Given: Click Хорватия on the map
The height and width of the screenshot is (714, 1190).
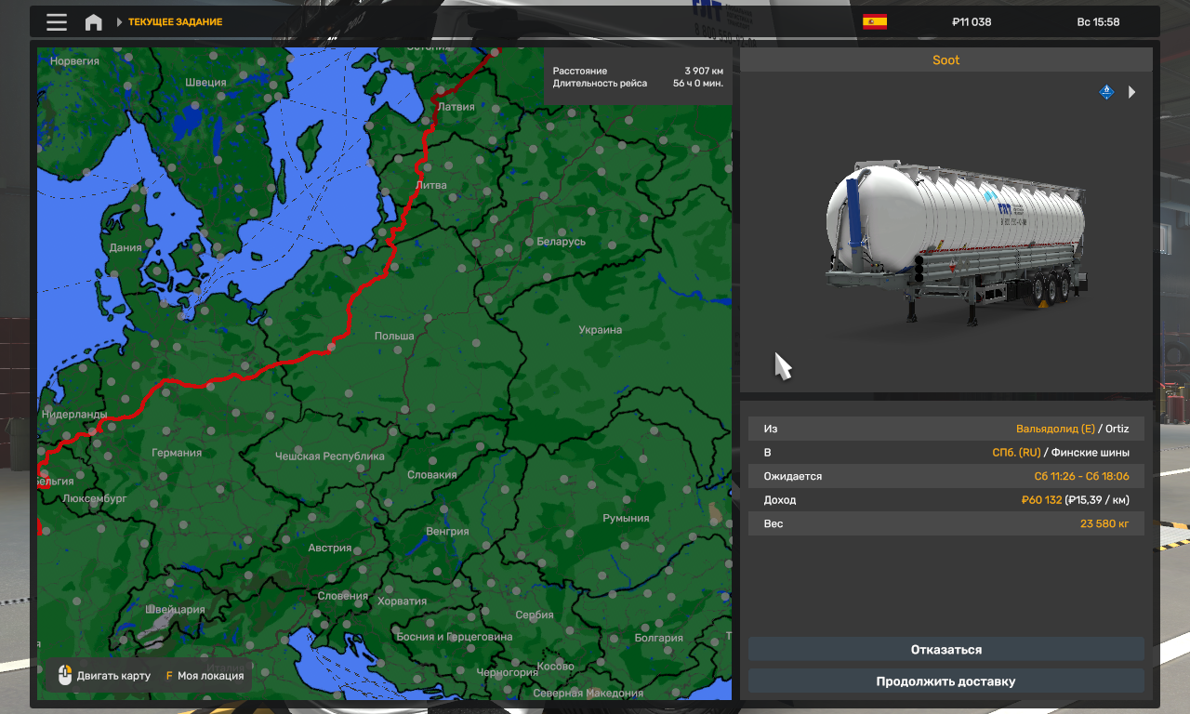Looking at the screenshot, I should (402, 602).
